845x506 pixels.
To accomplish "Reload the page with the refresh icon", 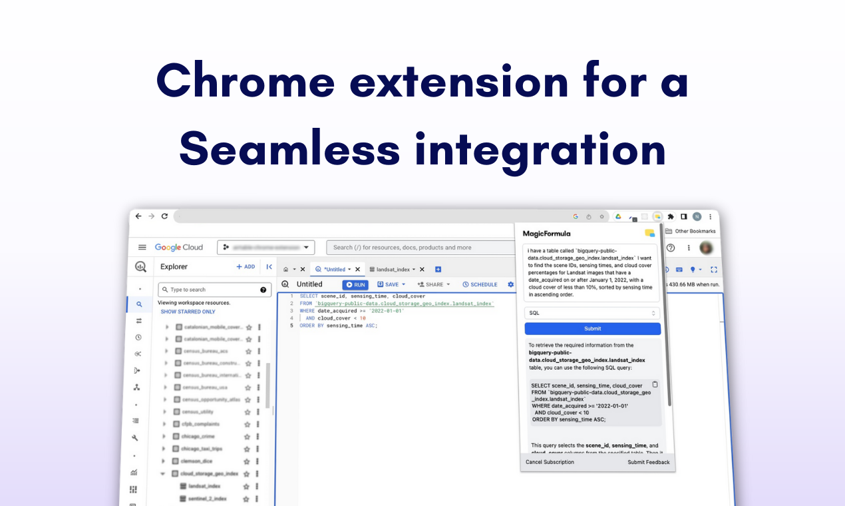I will click(x=164, y=216).
